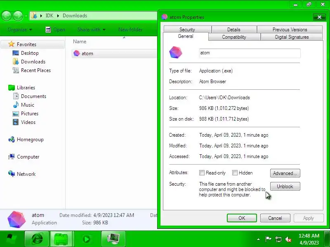Open Windows Media Player from taskbar
This screenshot has height=247, width=330.
[x=86, y=239]
